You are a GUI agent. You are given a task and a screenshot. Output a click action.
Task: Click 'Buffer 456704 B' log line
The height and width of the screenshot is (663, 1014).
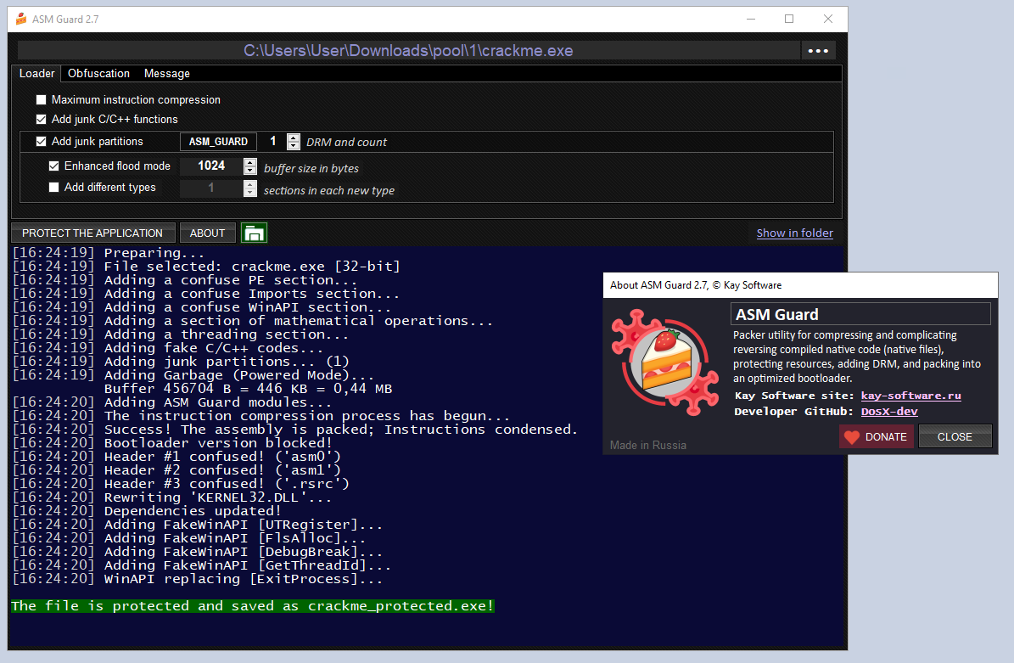(249, 389)
